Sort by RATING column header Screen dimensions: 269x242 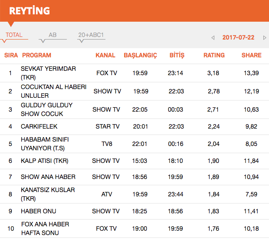(x=214, y=55)
